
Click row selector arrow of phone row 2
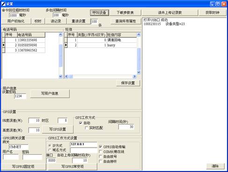[3, 45]
